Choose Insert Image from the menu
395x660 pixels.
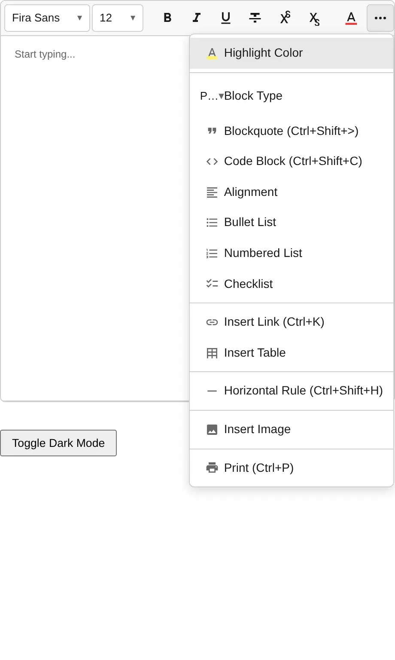257,429
